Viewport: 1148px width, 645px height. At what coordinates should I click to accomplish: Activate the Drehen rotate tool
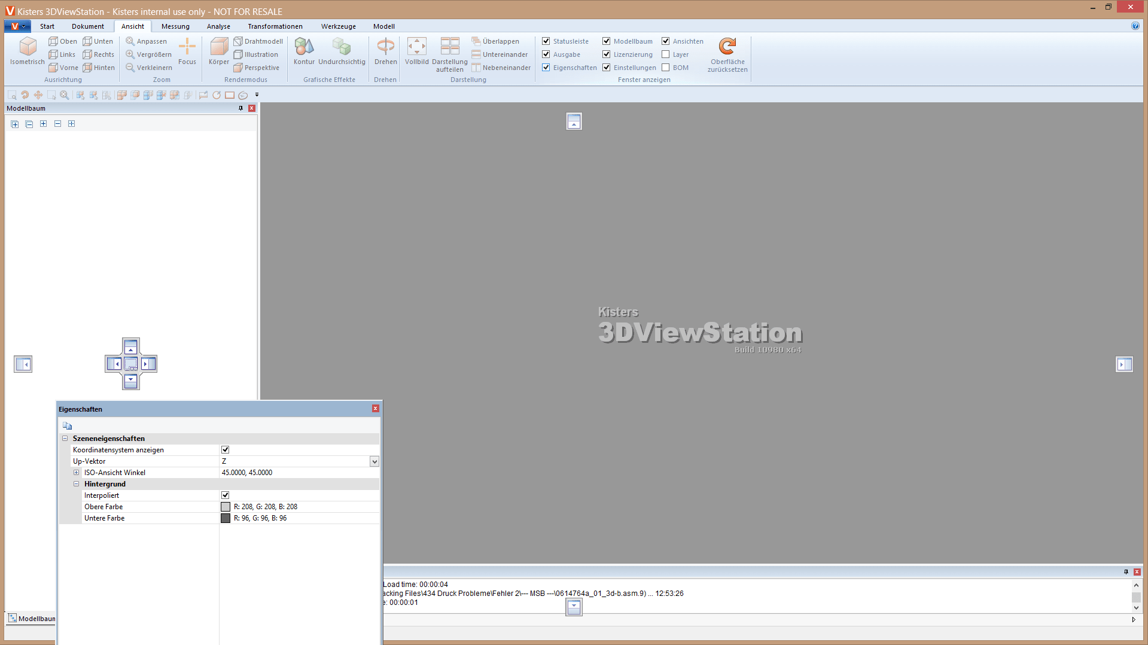pyautogui.click(x=386, y=51)
